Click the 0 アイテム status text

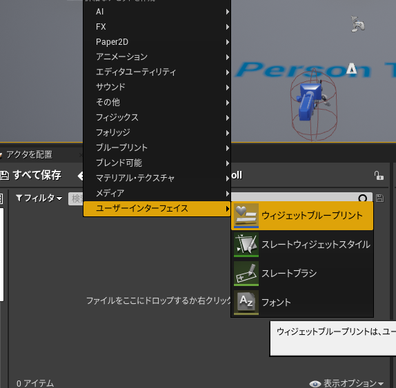coord(35,383)
